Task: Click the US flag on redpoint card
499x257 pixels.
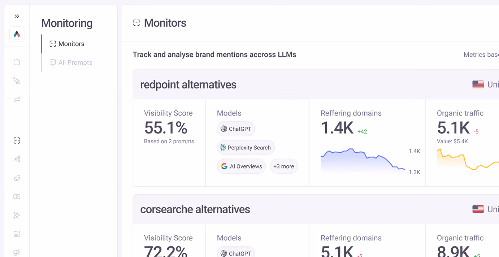Action: point(478,84)
